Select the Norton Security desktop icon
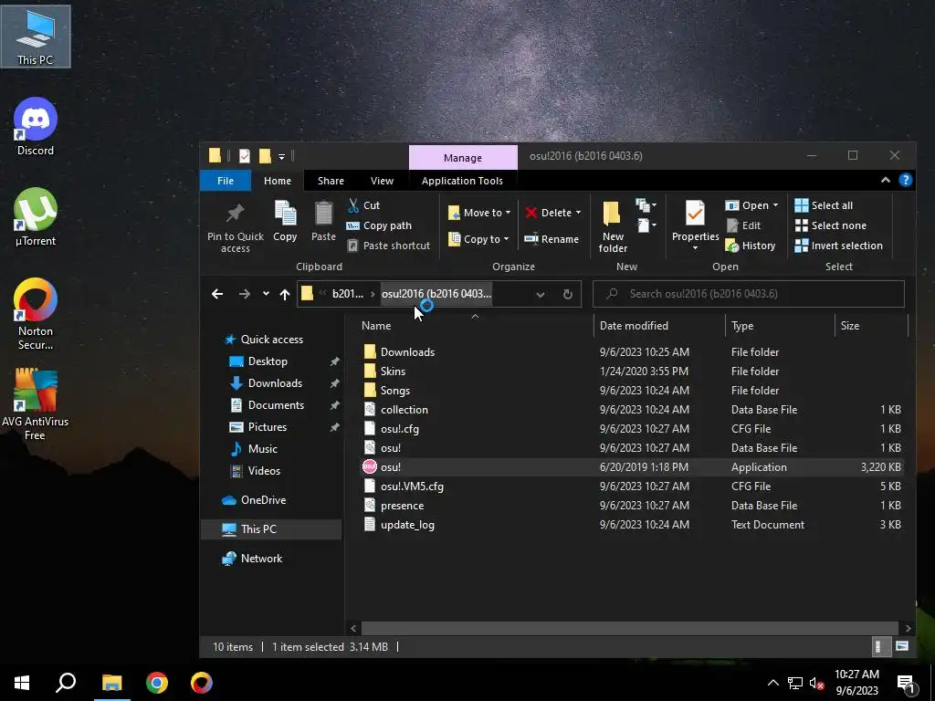 [x=36, y=314]
